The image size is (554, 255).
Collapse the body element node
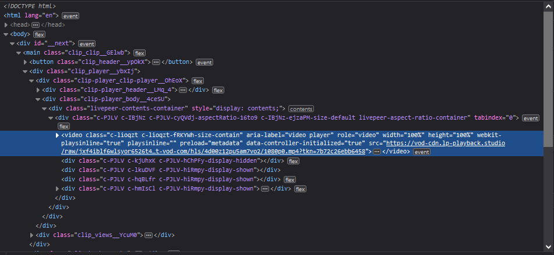(x=6, y=34)
